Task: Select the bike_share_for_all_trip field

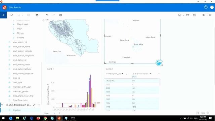Action: (x=23, y=96)
